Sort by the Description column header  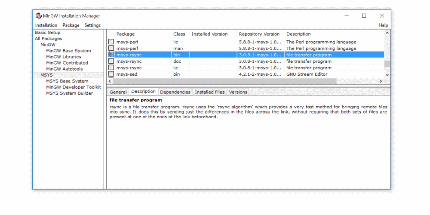334,34
